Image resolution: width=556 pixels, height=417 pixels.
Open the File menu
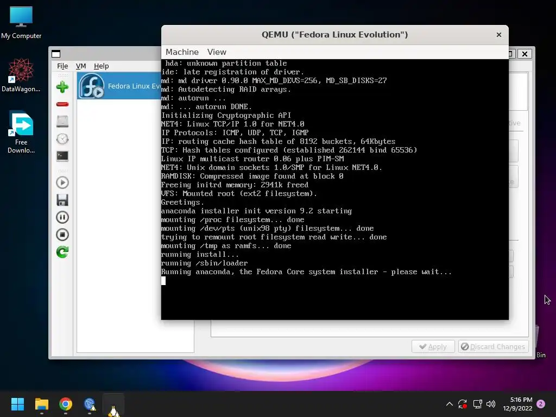click(x=62, y=66)
